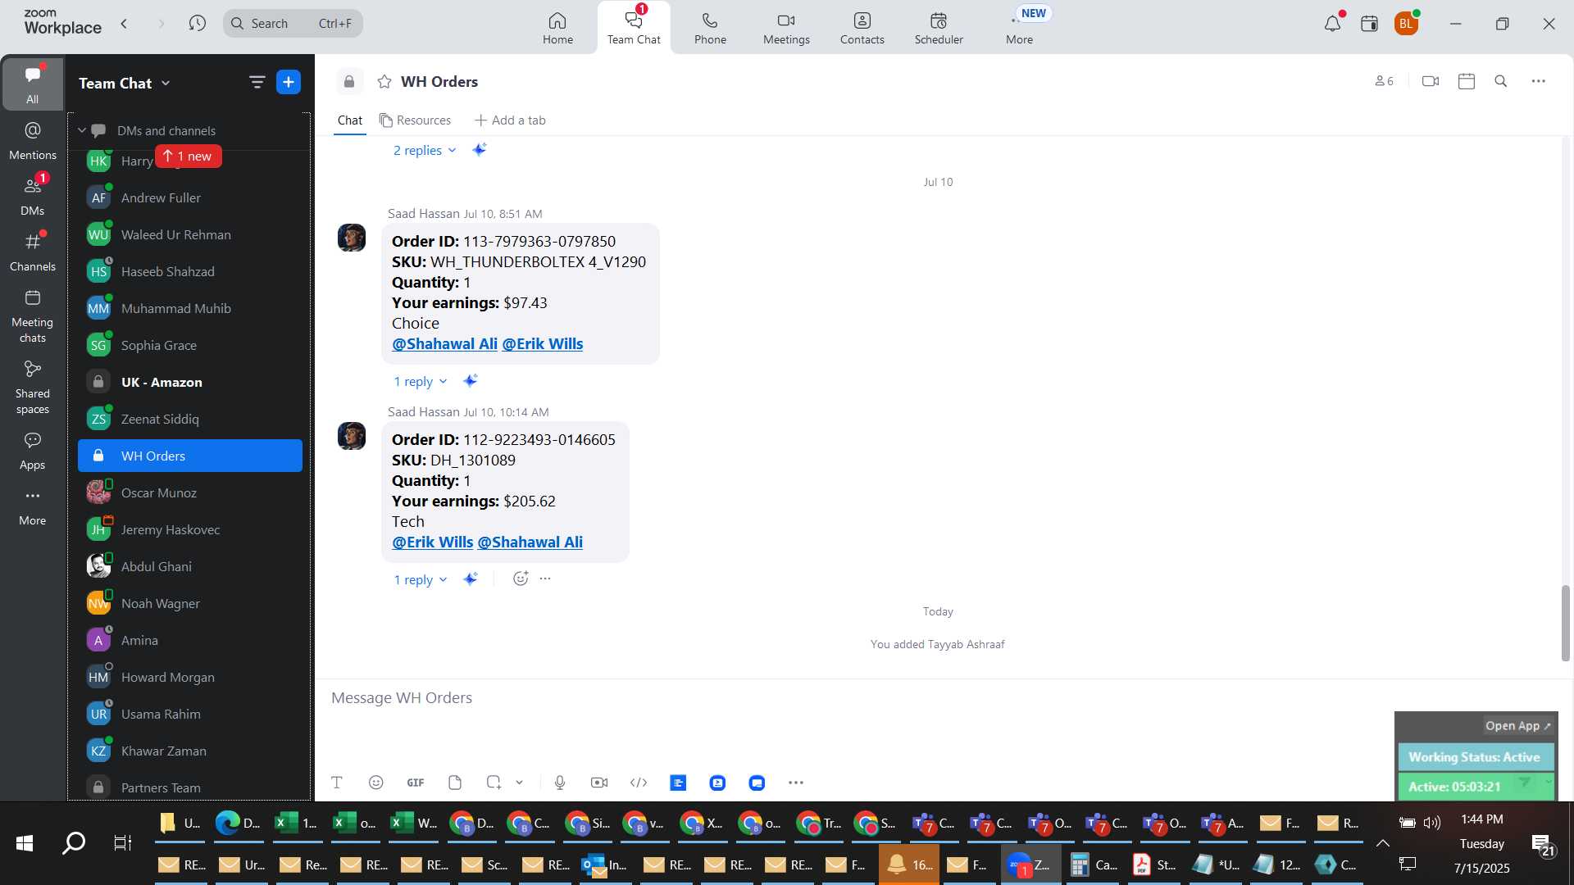Screen dimensions: 1574x885
Task: Open Windows taskbar search
Action: point(74,842)
